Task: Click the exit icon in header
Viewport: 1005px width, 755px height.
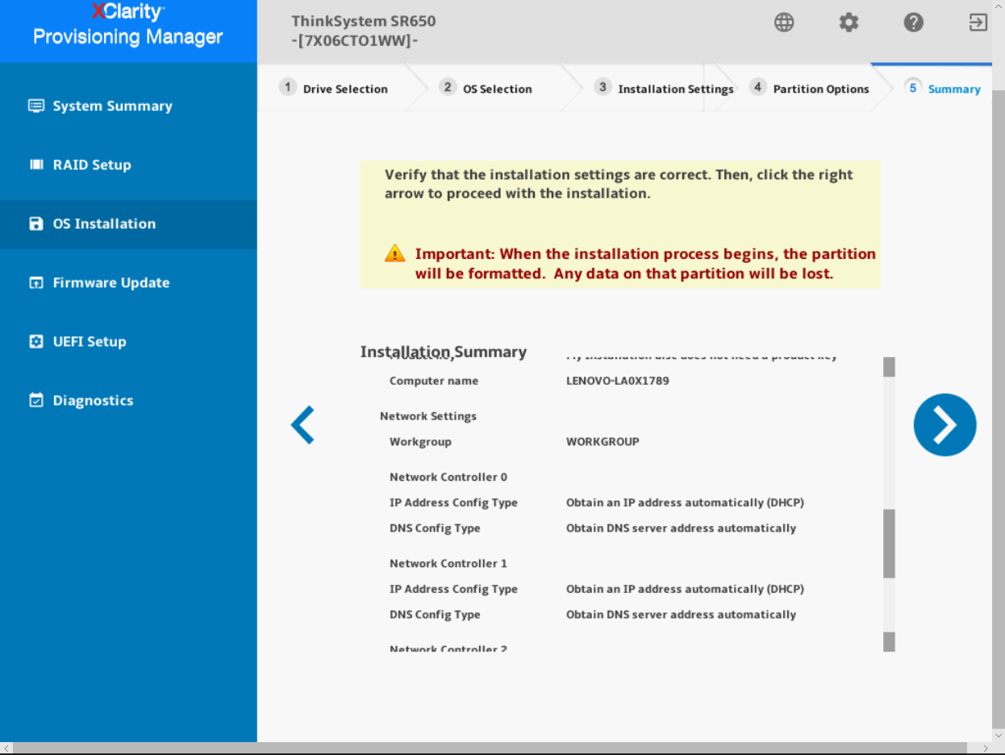Action: [x=978, y=23]
